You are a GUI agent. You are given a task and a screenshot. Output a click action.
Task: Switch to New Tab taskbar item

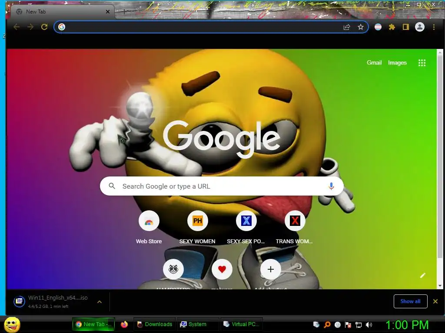click(94, 324)
